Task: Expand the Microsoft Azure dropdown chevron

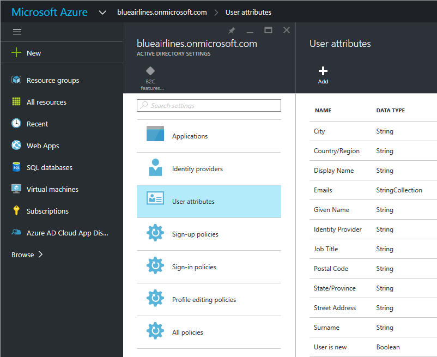Action: (102, 13)
